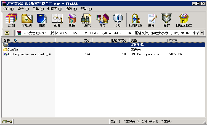Run the 测试 (Test) archive tool
Image resolution: width=207 pixels, height=125 pixels.
[x=42, y=20]
